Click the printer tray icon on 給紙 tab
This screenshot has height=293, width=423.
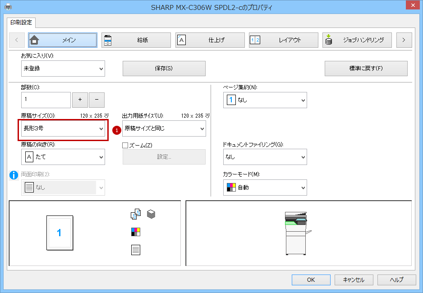[x=108, y=40]
